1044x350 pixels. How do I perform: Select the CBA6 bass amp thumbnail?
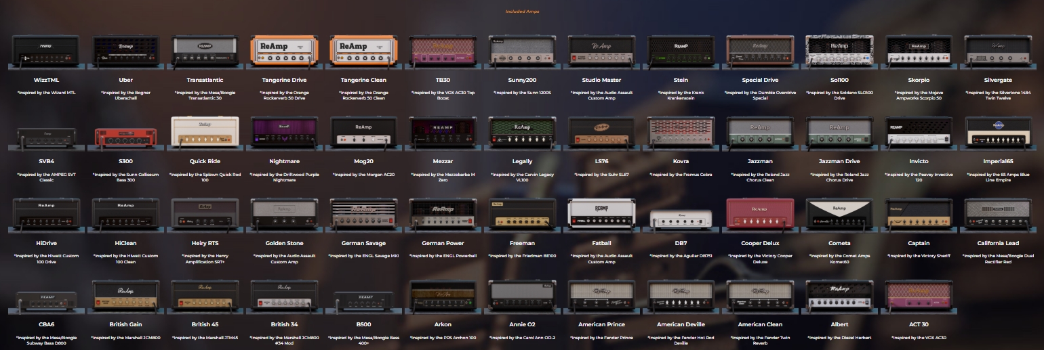[x=46, y=301]
